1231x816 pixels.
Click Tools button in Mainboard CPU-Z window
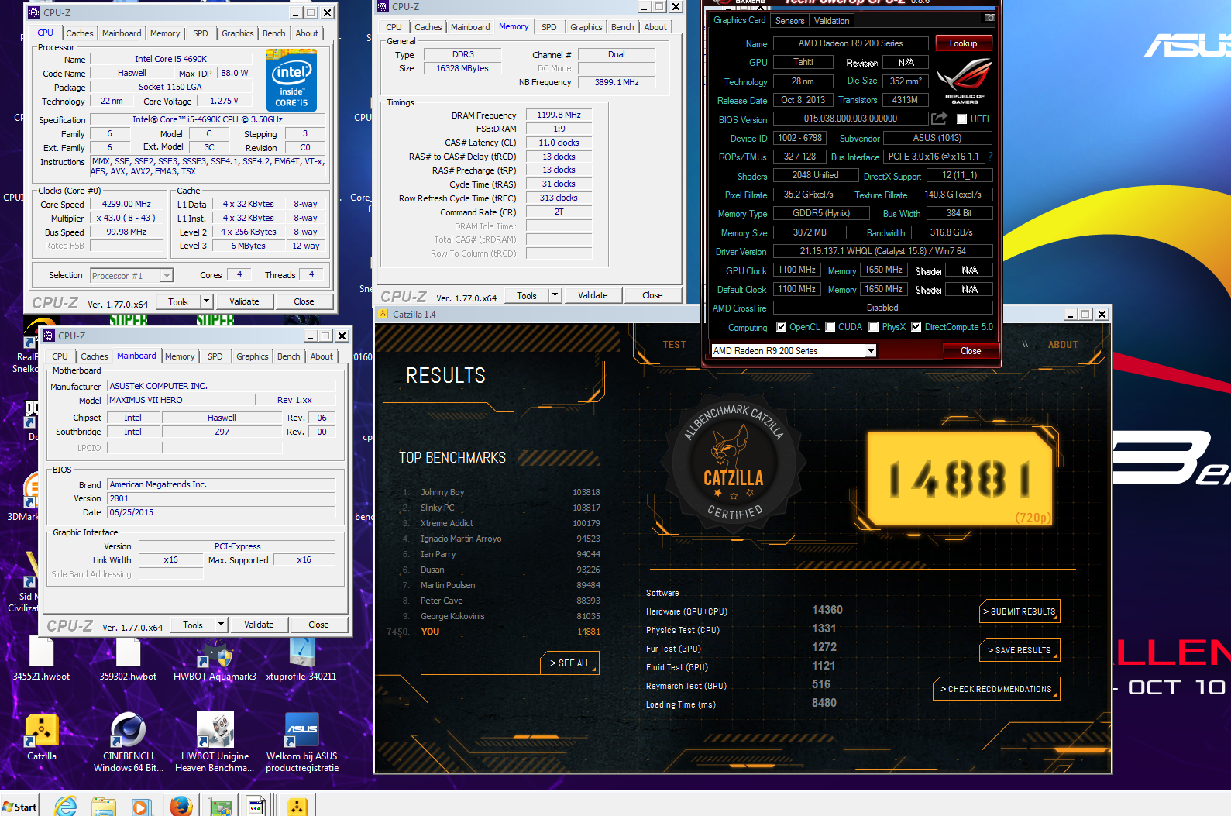192,625
